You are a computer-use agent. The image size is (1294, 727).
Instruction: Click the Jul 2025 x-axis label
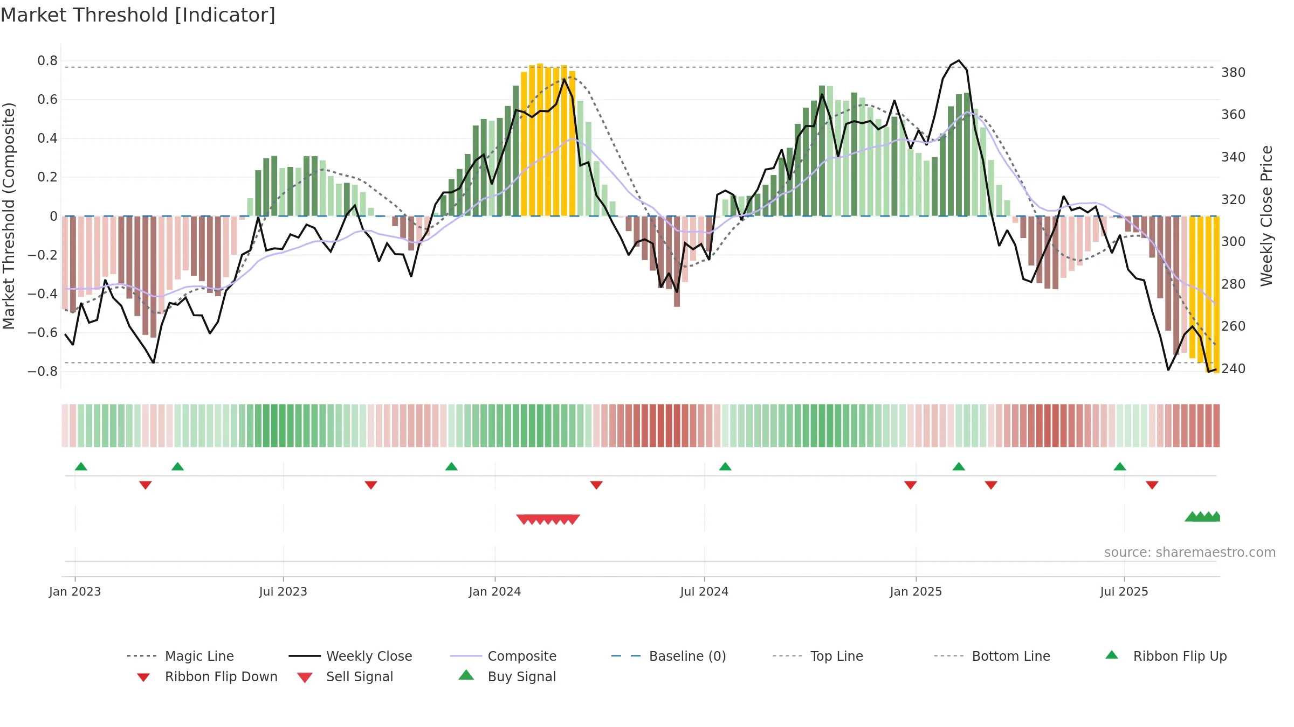1124,592
